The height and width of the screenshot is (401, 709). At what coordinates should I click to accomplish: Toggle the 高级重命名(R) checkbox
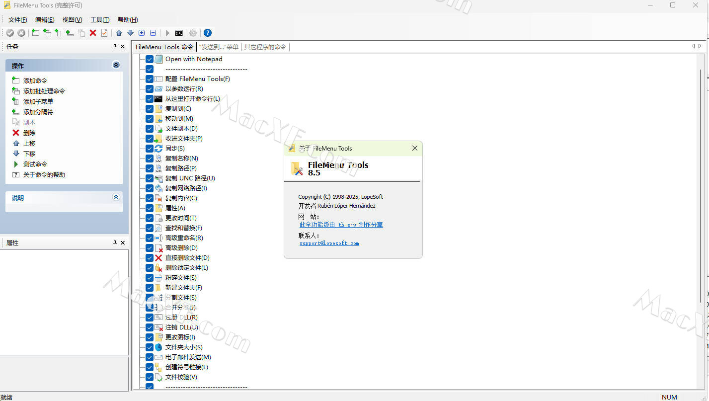click(x=150, y=238)
